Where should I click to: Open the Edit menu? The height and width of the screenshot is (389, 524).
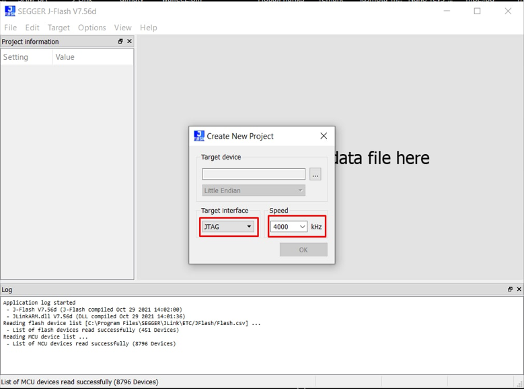tap(32, 28)
